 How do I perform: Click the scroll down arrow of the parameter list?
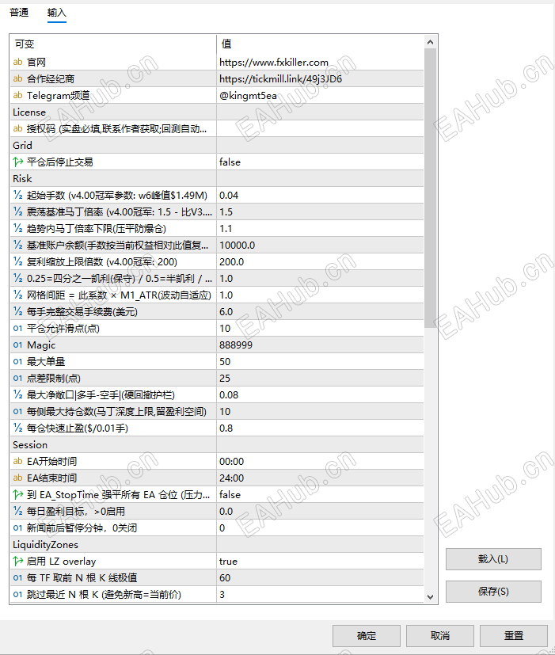430,597
